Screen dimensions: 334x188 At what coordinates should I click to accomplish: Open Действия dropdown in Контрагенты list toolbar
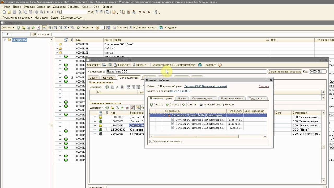(x=8, y=28)
